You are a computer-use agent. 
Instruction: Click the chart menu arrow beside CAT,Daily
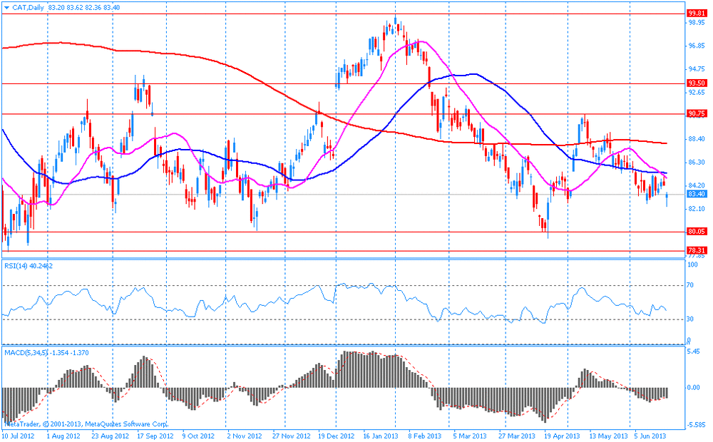[x=6, y=8]
